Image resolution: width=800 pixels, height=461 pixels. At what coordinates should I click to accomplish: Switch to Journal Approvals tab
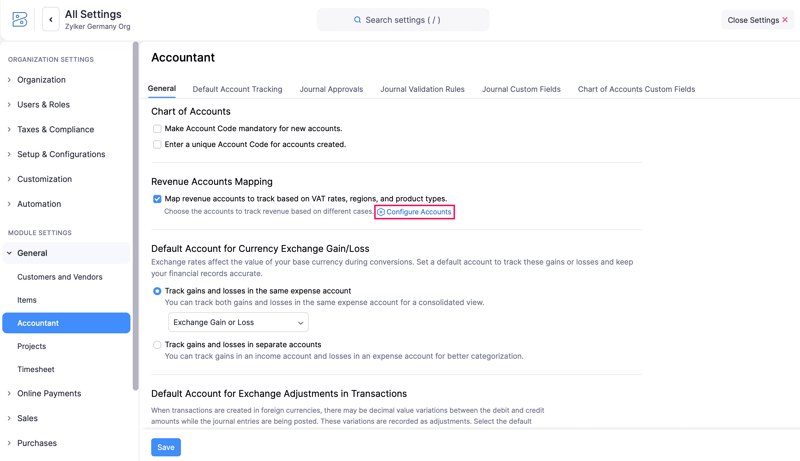point(331,89)
